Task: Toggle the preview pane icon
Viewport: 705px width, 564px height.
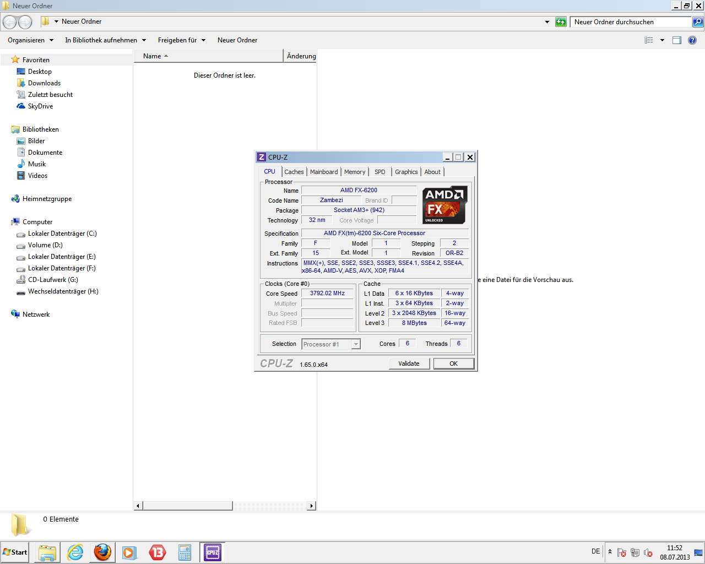Action: 677,40
